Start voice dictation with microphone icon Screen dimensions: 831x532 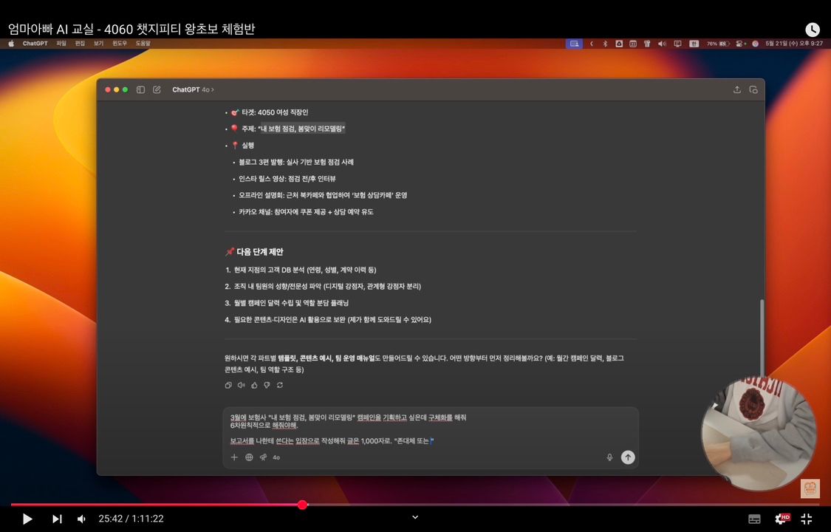click(x=609, y=457)
